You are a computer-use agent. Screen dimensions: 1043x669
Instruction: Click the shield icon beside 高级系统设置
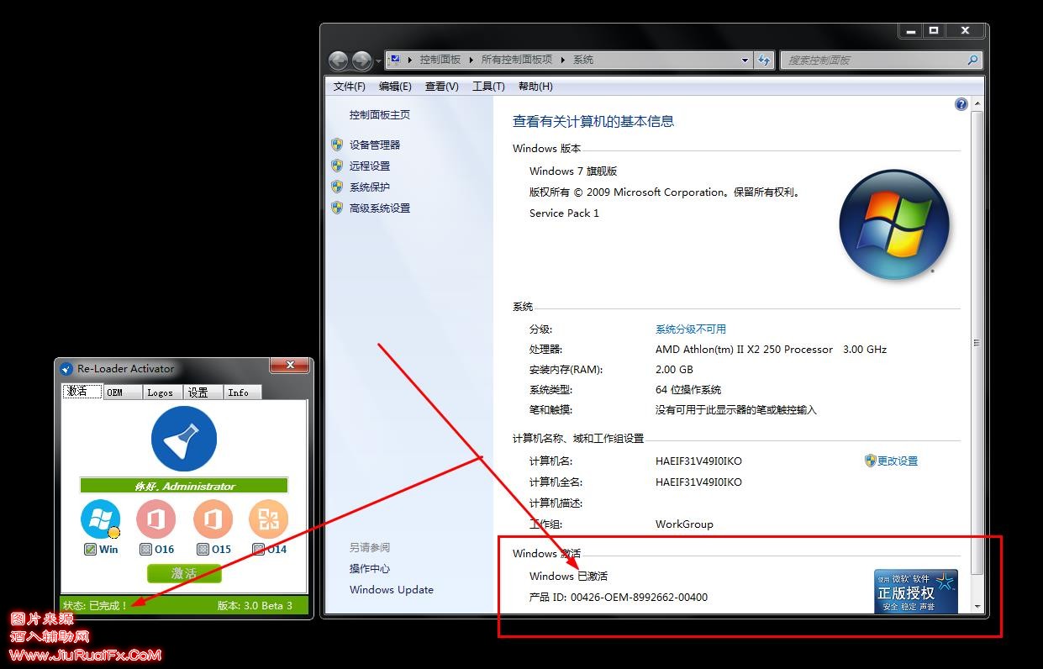coord(337,208)
